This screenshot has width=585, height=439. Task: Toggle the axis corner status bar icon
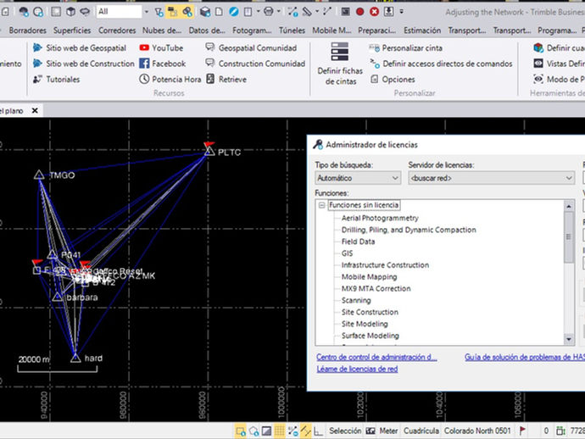(x=318, y=431)
